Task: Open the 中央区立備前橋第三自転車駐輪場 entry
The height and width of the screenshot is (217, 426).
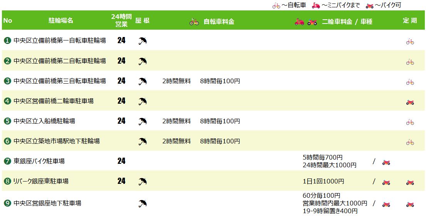Action: click(59, 81)
